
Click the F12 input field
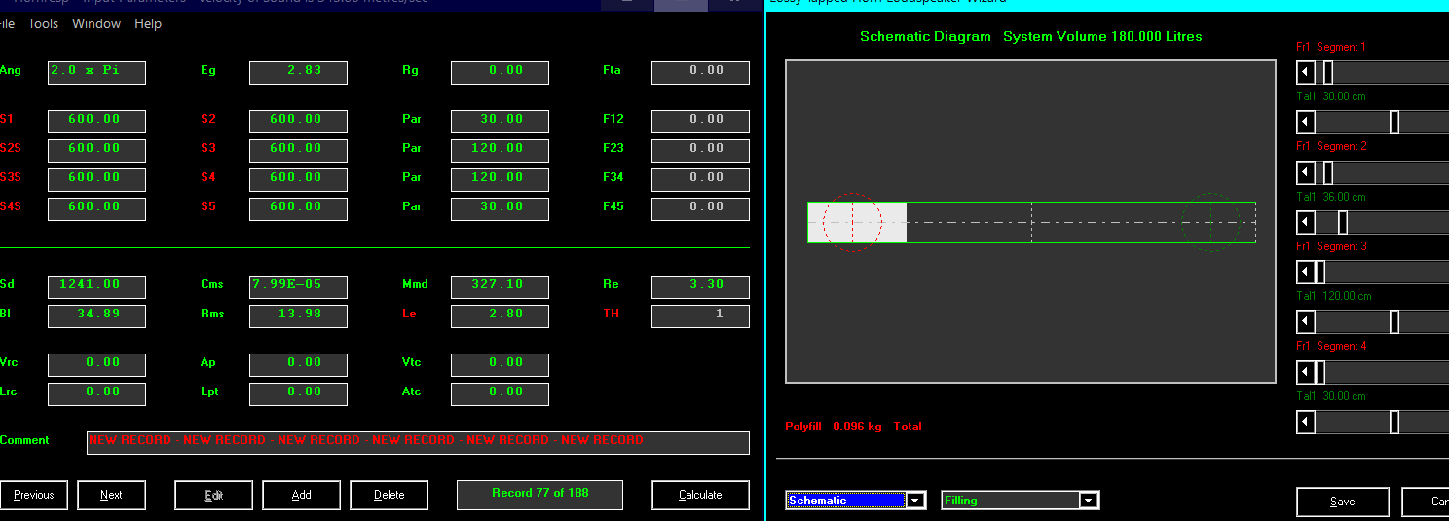pos(700,121)
